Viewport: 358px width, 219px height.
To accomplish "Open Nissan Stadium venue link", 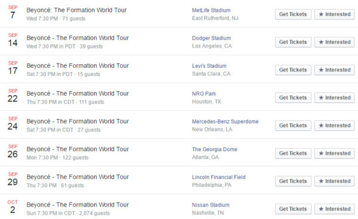I will tap(211, 205).
